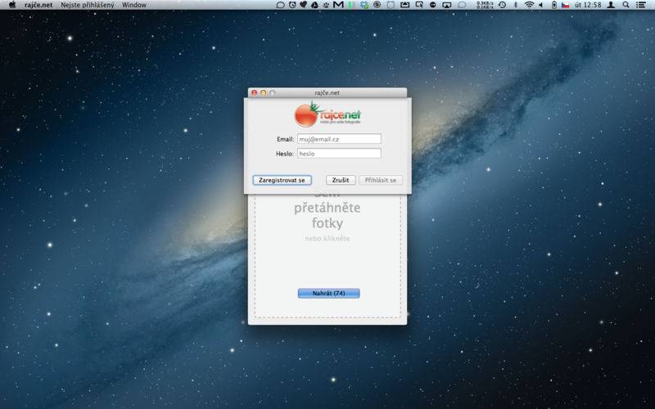Open the Window menu
The height and width of the screenshot is (409, 655).
click(134, 5)
